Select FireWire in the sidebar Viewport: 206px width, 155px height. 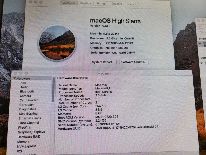pyautogui.click(x=24, y=127)
